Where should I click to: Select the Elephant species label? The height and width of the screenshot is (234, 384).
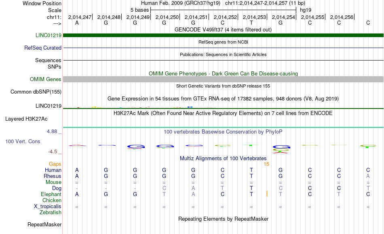pyautogui.click(x=51, y=194)
